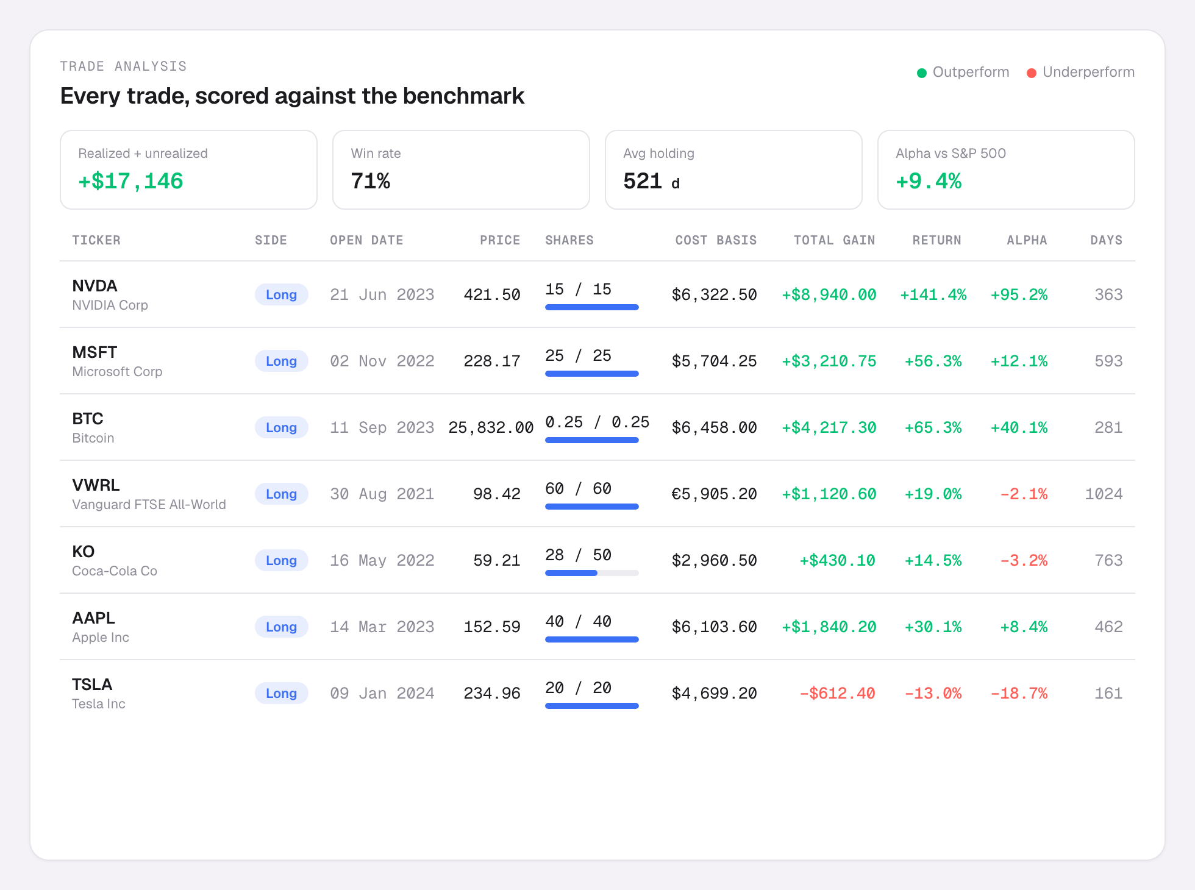Click the price 152.59 cell
The image size is (1195, 890).
pos(492,627)
